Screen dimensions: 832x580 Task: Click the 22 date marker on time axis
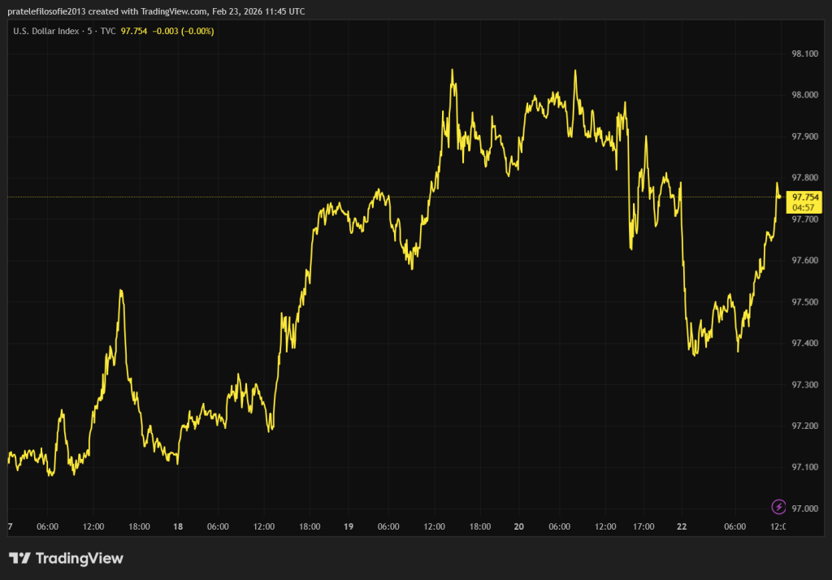682,526
